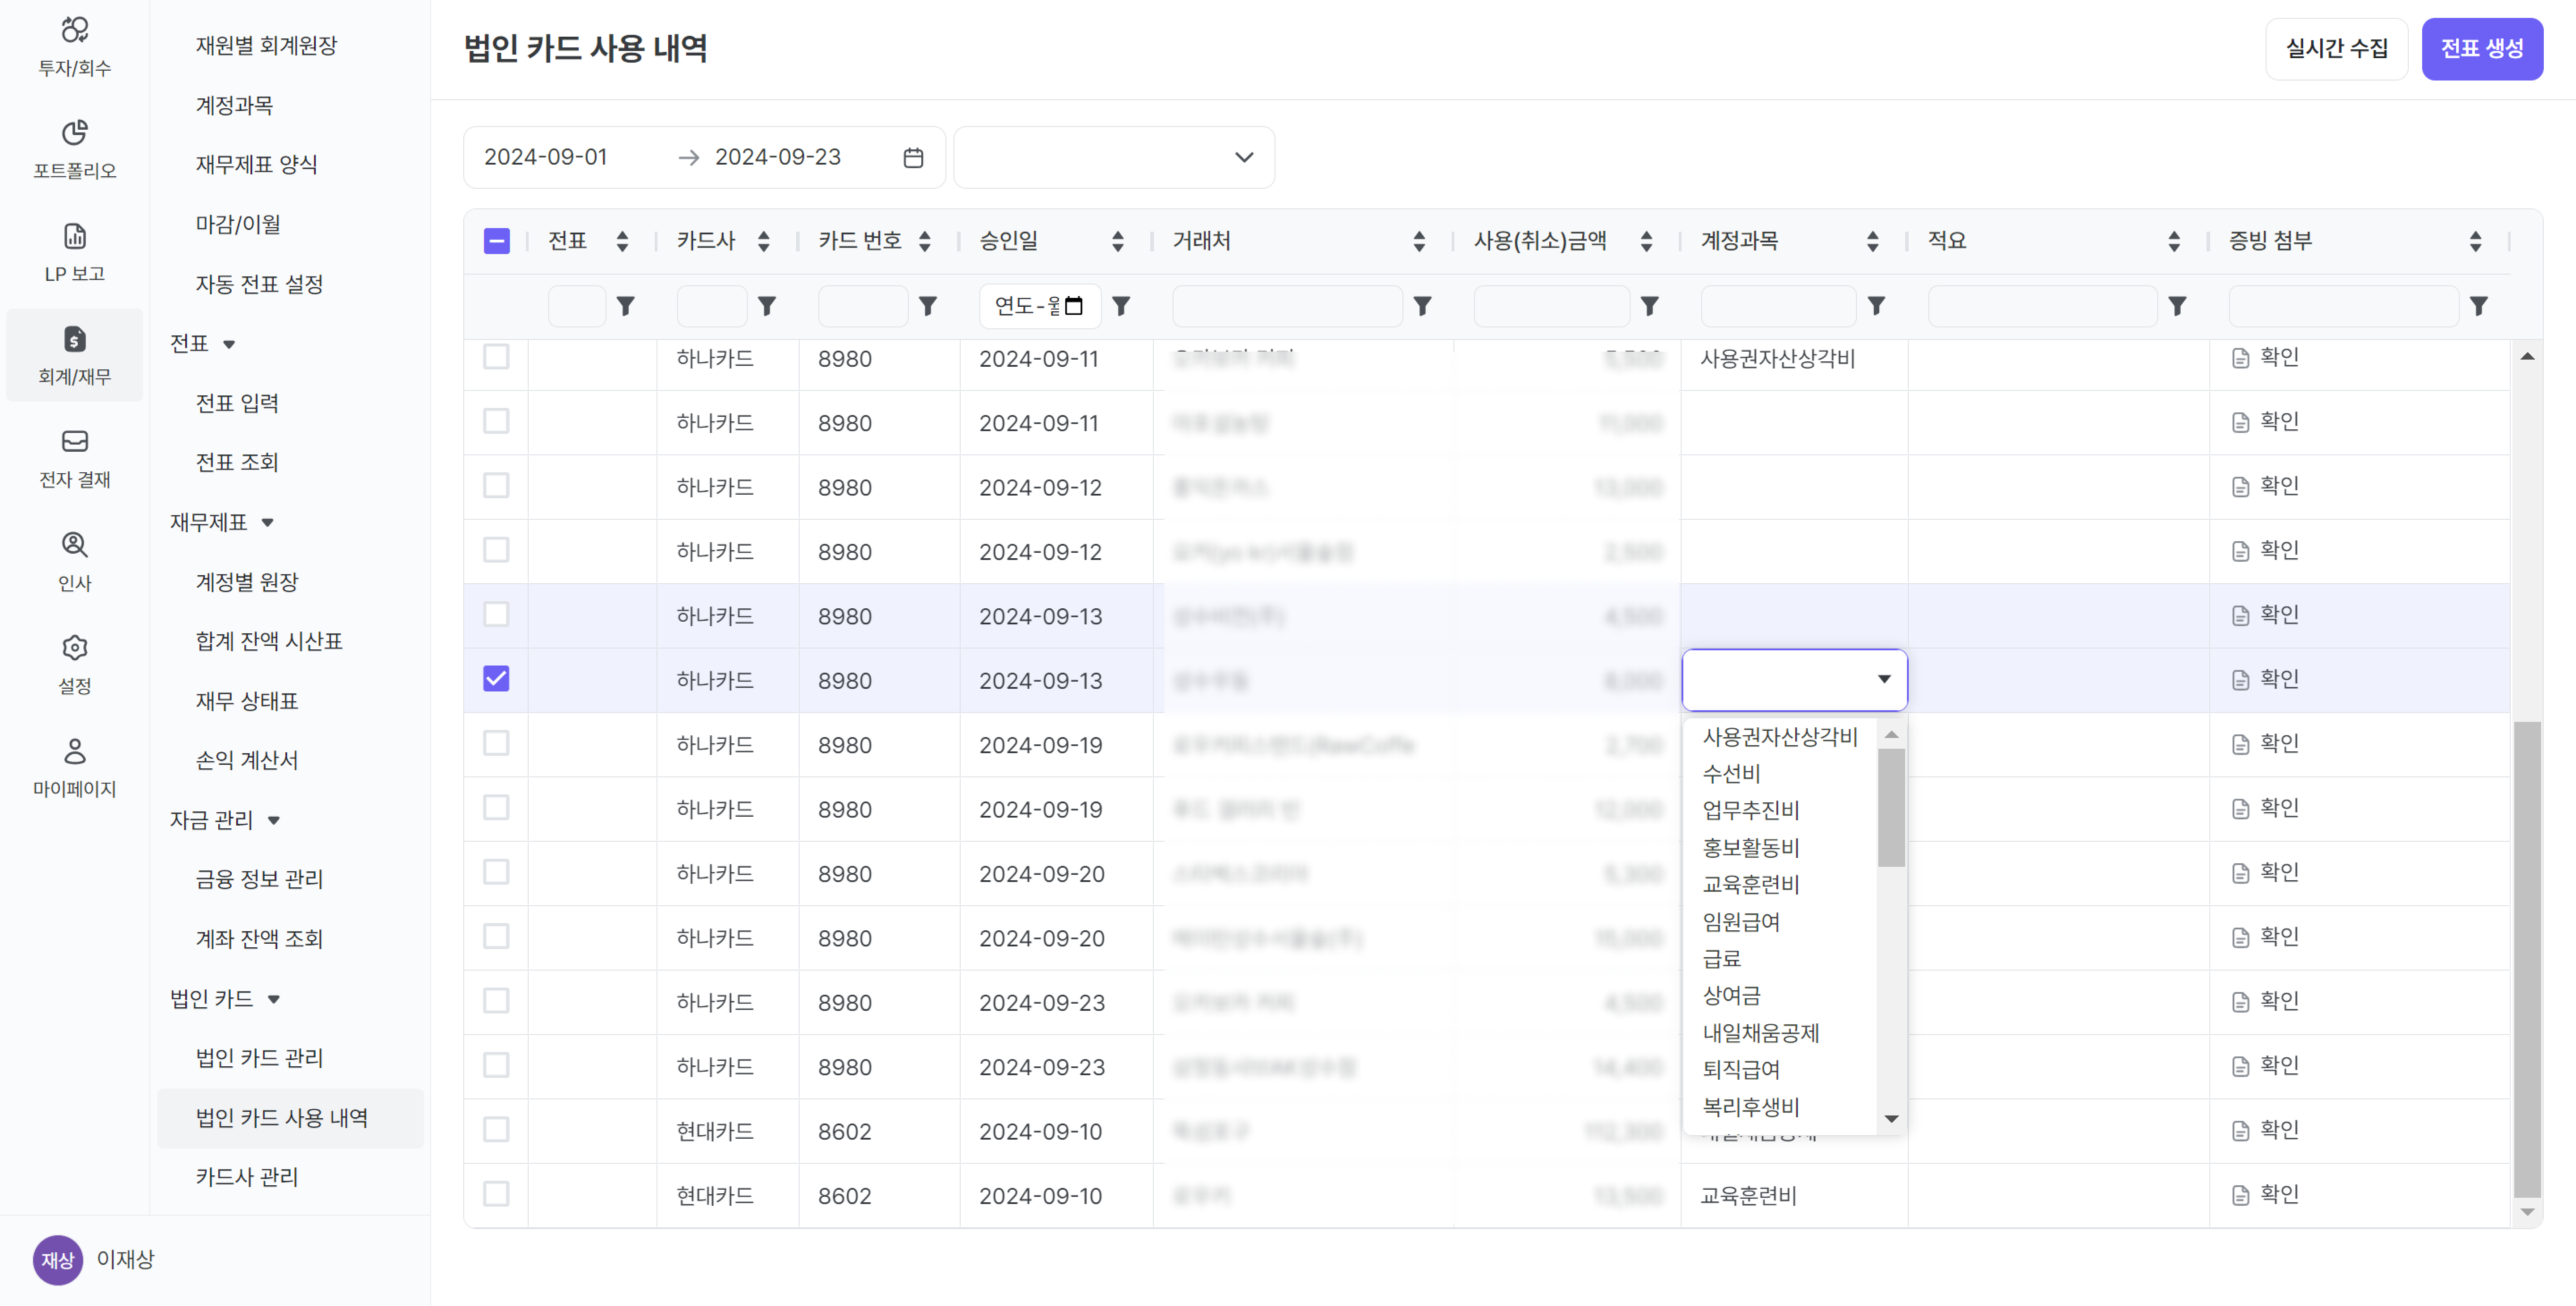Go to 자동 전표 설정 menu
This screenshot has width=2576, height=1306.
(x=259, y=284)
